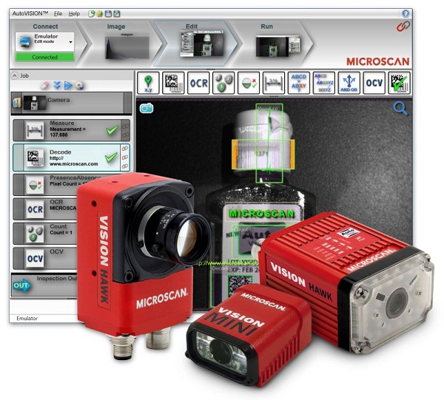Select the Count tool in toolbar

(223, 83)
